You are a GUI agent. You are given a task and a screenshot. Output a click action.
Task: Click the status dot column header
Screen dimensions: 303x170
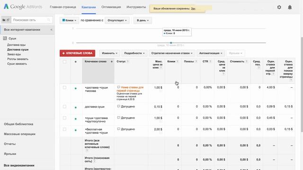(x=76, y=62)
